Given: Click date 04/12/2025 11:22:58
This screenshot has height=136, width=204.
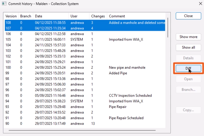Looking at the screenshot, I should [x=50, y=34].
